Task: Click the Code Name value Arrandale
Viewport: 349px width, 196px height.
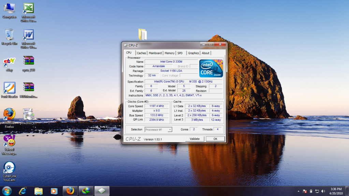Action: [159, 66]
